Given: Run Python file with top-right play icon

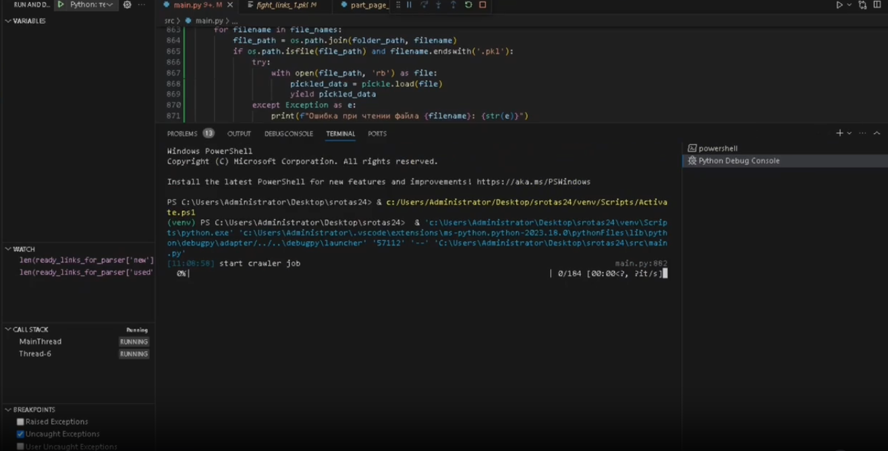Looking at the screenshot, I should pos(839,5).
